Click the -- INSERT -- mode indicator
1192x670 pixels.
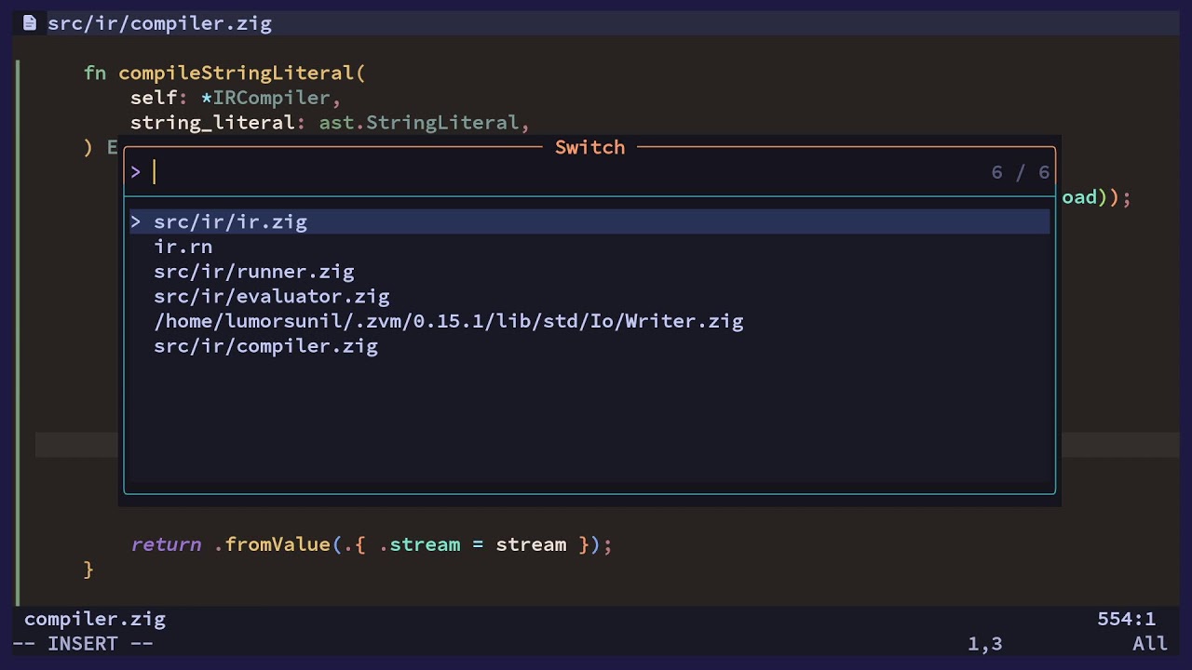(83, 644)
